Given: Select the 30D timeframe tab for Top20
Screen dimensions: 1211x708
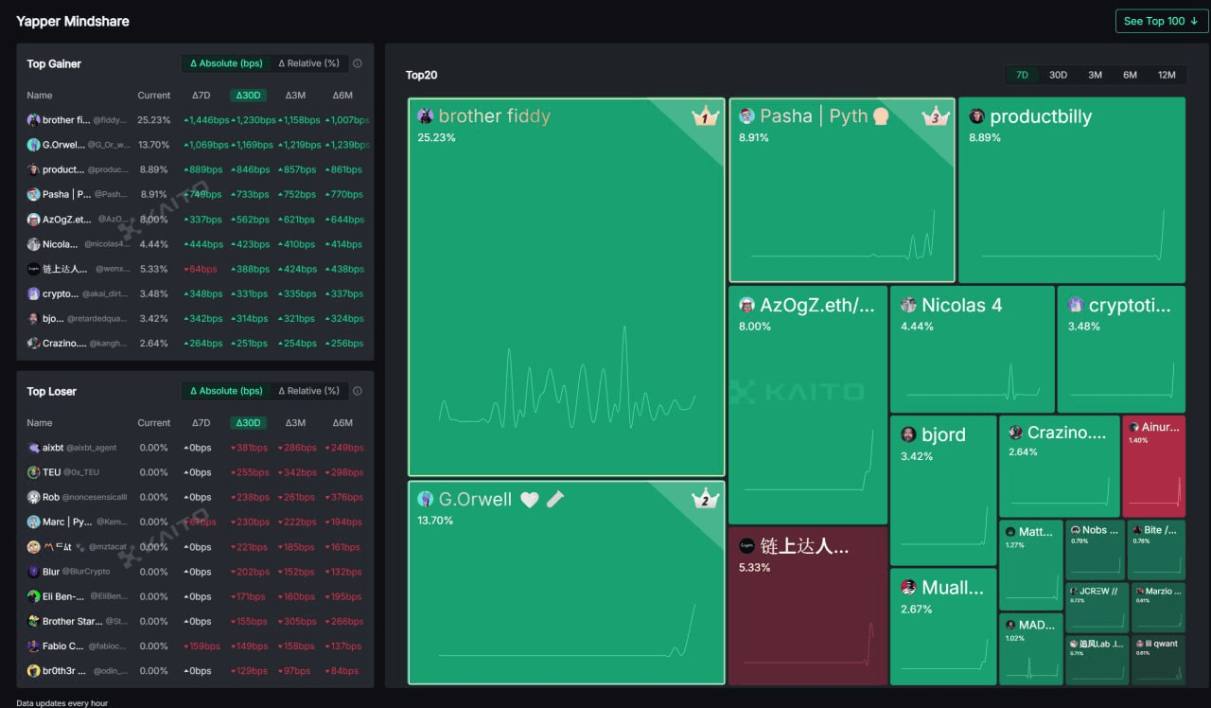Looking at the screenshot, I should (1058, 75).
